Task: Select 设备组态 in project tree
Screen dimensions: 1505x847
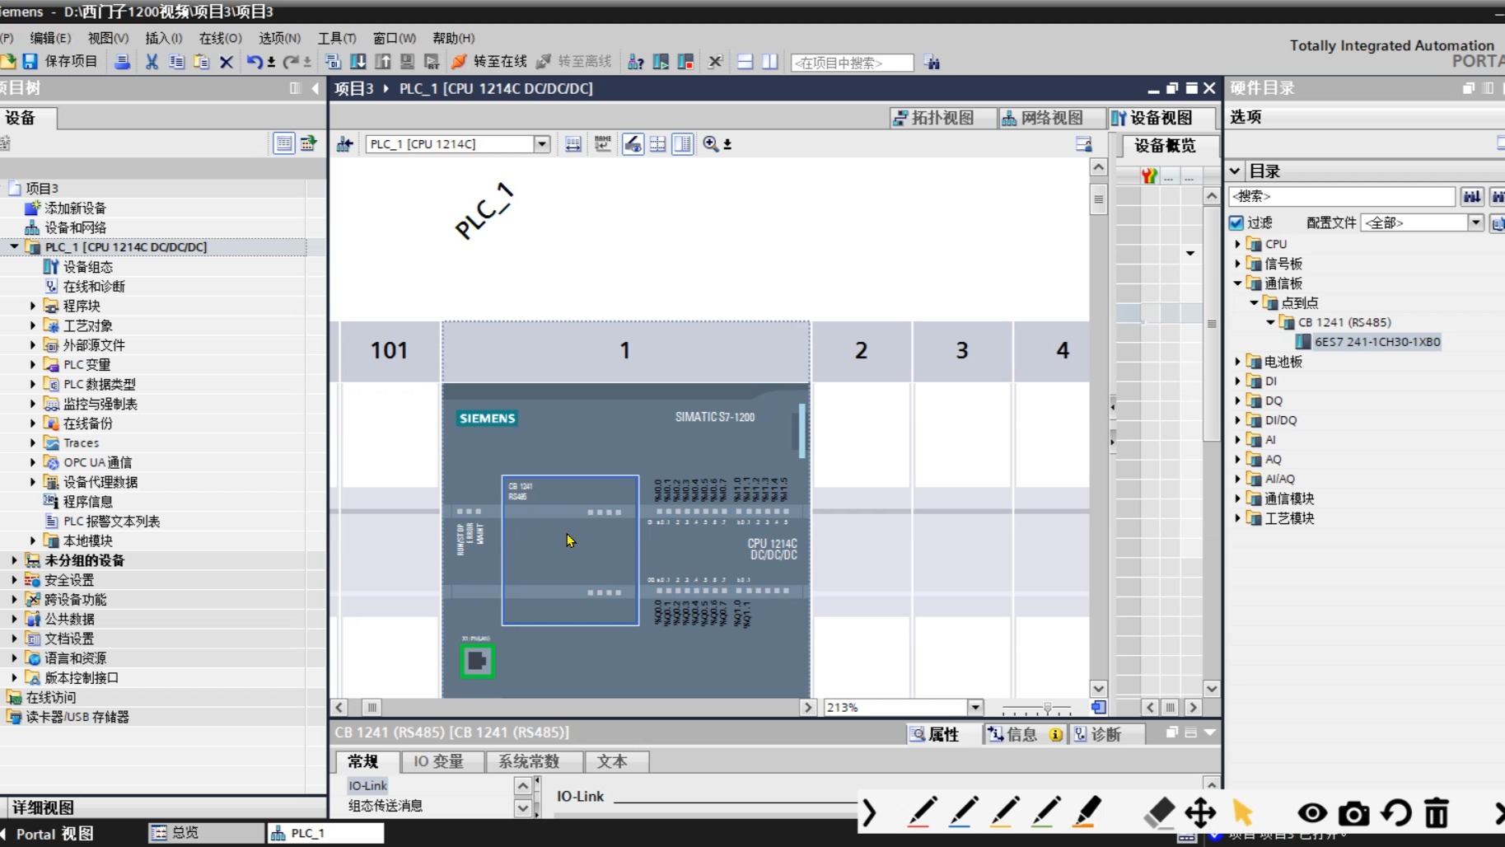Action: (88, 267)
